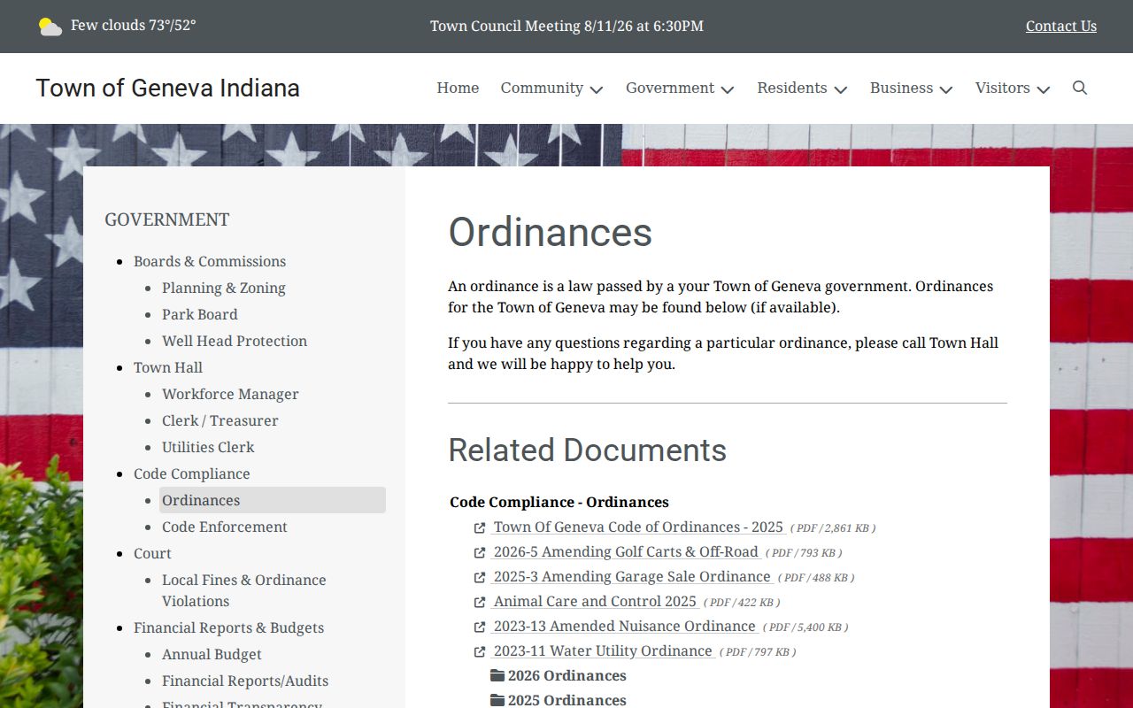The image size is (1133, 708).
Task: Open Town Of Geneva Code of Ordinances 2025
Action: (638, 527)
